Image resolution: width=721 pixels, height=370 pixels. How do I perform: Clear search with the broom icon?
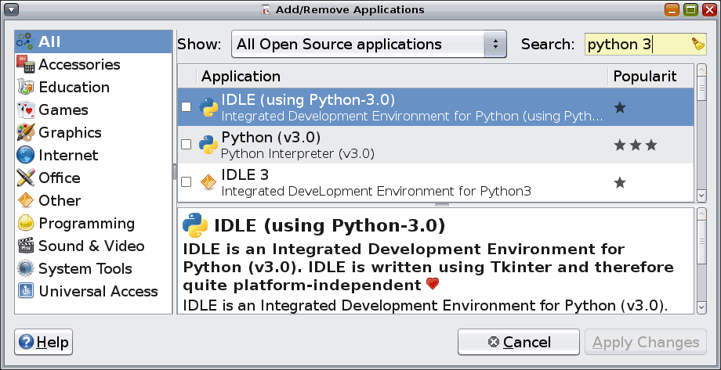[698, 45]
